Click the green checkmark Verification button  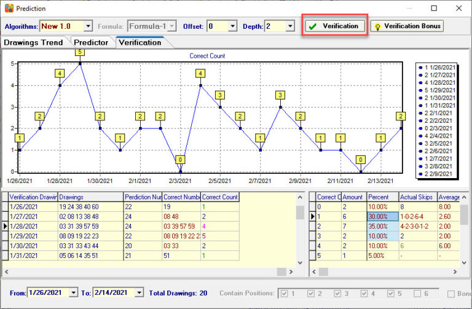[335, 26]
